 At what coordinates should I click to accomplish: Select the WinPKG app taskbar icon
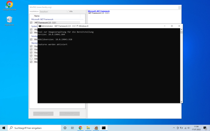96,128
